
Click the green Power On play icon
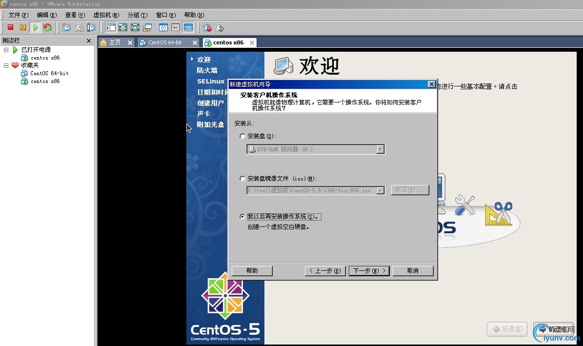pos(35,27)
